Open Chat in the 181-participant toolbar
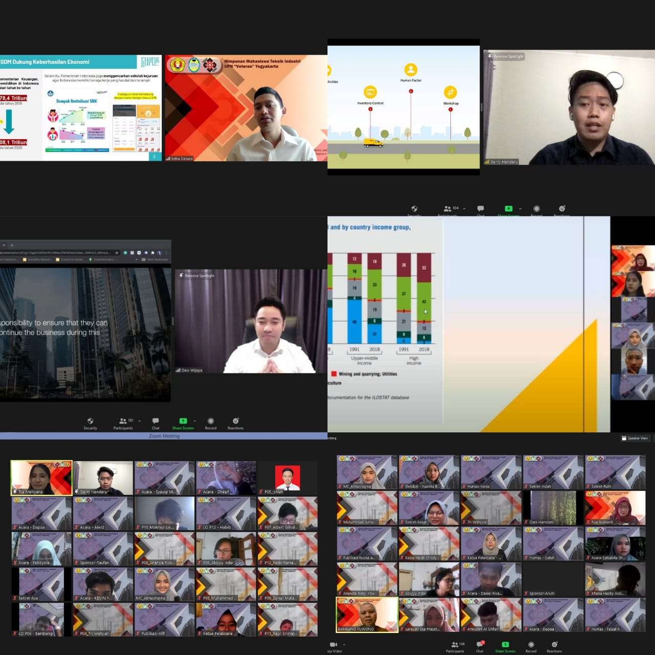Viewport: 655px width, 655px height. click(156, 423)
